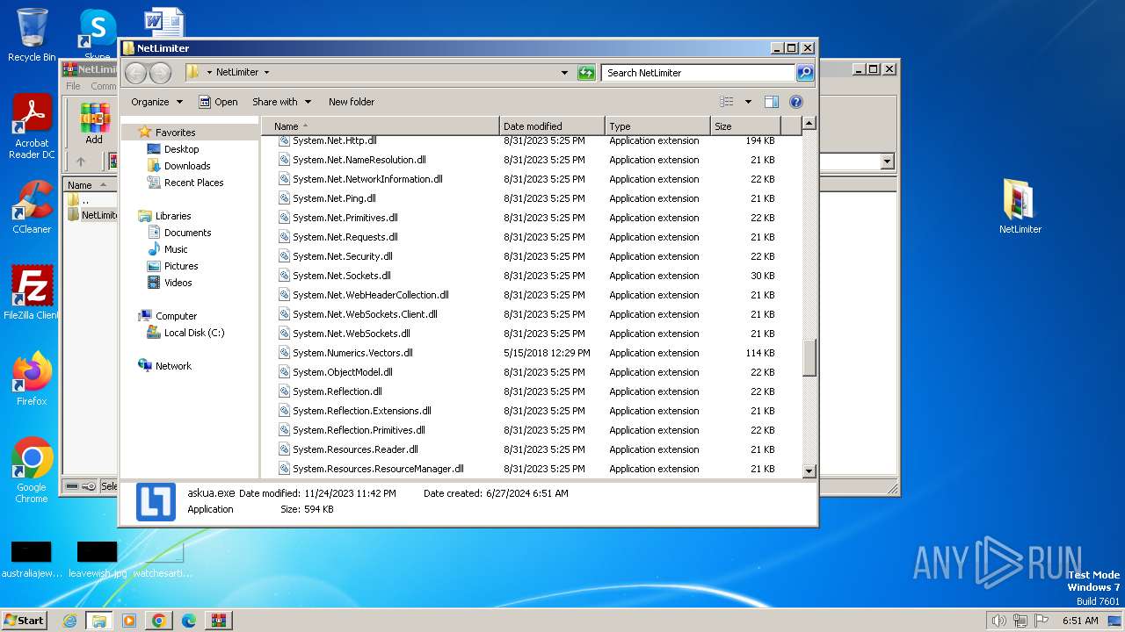The image size is (1125, 632).
Task: Select Favorites in the navigation pane
Action: click(175, 133)
